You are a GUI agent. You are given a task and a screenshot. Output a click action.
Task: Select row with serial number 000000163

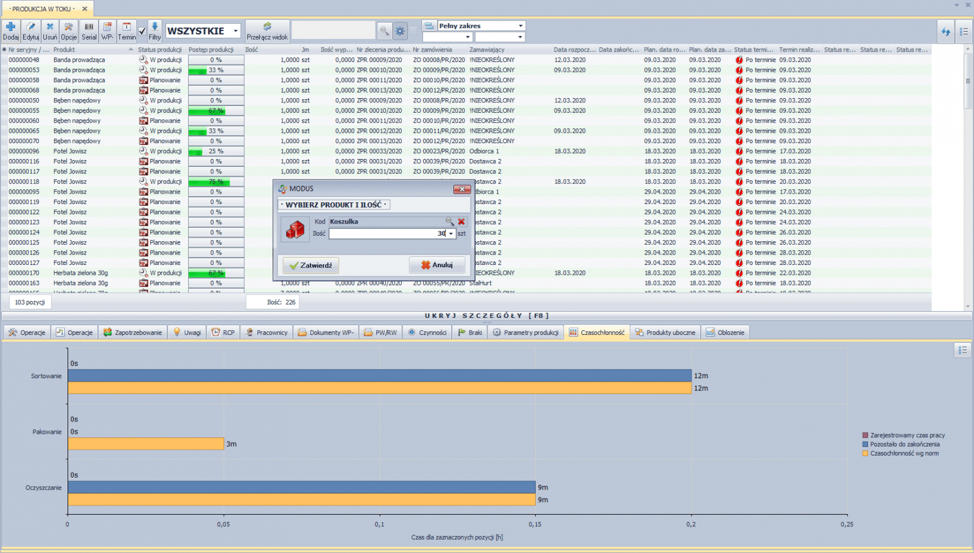(x=466, y=283)
